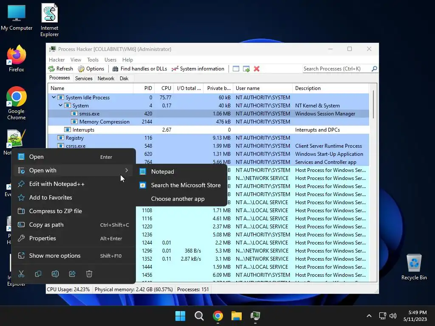Collapse the System Idle Process tree node
Viewport: 435px width, 326px height.
coord(54,97)
